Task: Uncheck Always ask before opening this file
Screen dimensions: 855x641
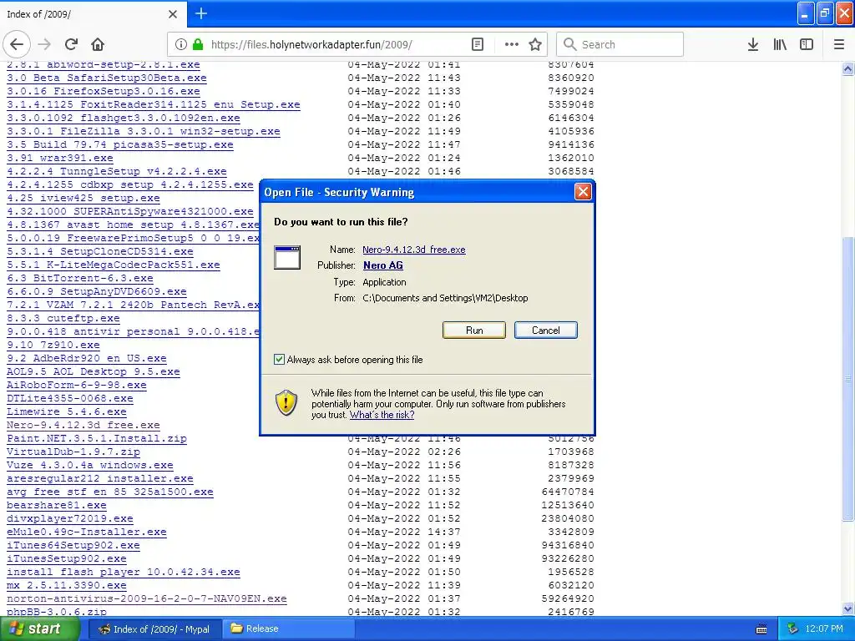Action: [x=279, y=359]
